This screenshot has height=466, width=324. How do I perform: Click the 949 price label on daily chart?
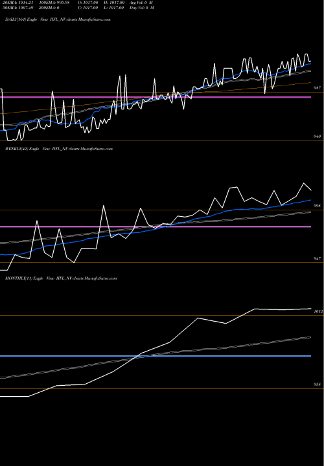(317, 137)
